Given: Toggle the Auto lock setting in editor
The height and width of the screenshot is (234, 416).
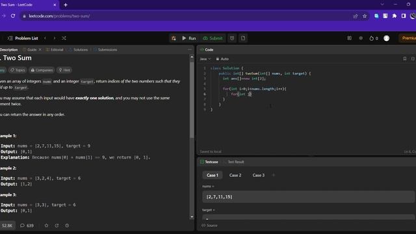Looking at the screenshot, I should (222, 59).
